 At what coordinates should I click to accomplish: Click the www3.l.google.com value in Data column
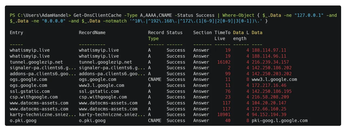click(274, 80)
